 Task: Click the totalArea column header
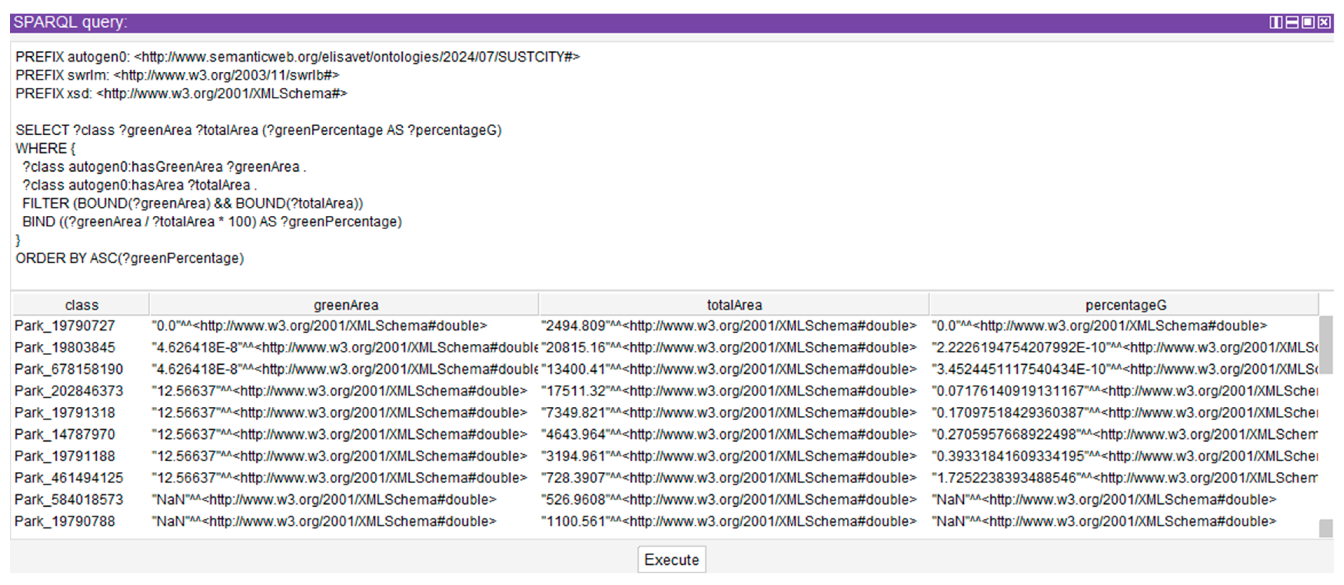(x=734, y=305)
